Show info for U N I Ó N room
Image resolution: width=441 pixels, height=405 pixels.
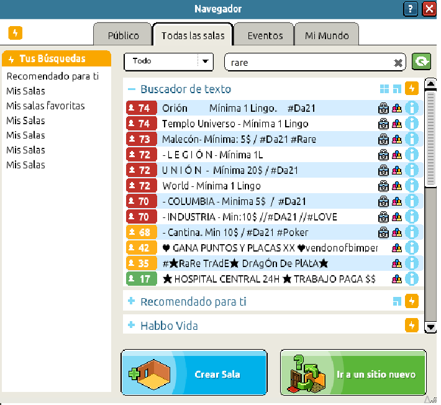click(412, 170)
